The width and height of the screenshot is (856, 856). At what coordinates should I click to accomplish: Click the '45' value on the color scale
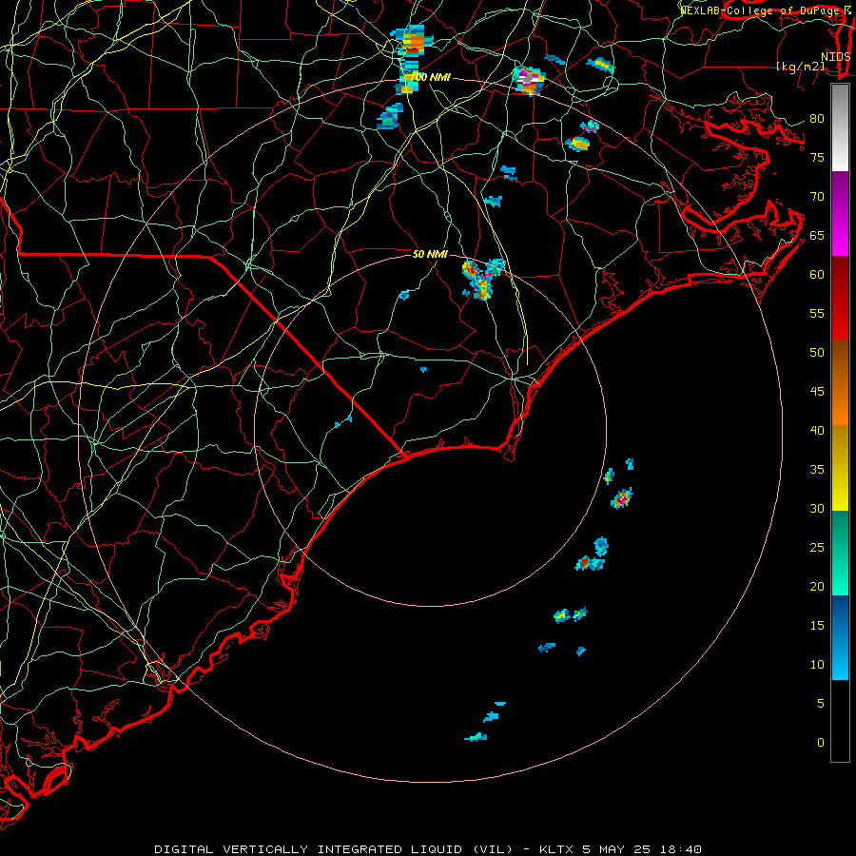pyautogui.click(x=817, y=392)
